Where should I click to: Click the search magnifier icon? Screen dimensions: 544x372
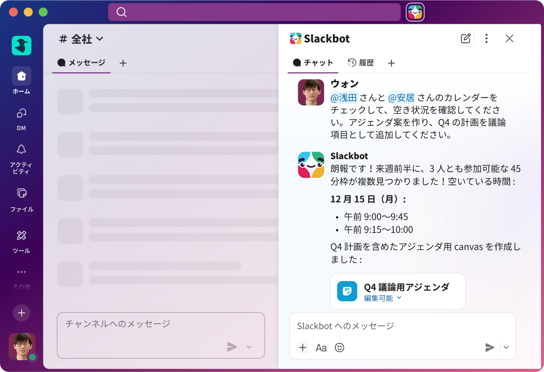121,12
